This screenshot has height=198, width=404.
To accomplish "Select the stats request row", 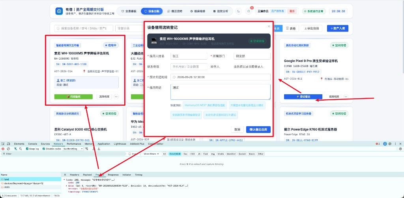I will 30,187.
